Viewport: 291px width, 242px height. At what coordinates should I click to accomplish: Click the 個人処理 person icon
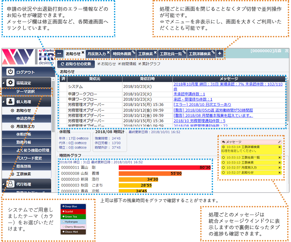(x=11, y=102)
